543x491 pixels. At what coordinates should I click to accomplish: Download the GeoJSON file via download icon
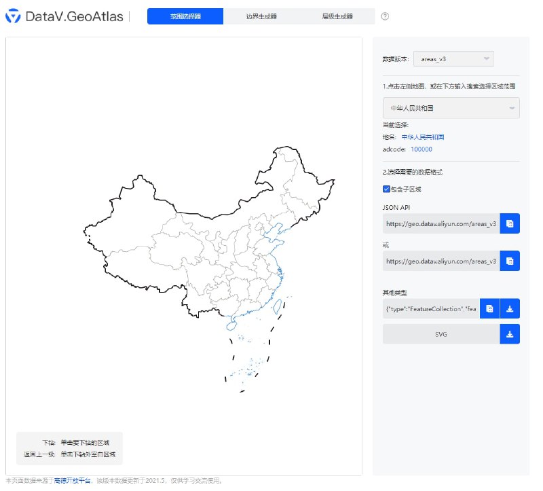(x=510, y=308)
